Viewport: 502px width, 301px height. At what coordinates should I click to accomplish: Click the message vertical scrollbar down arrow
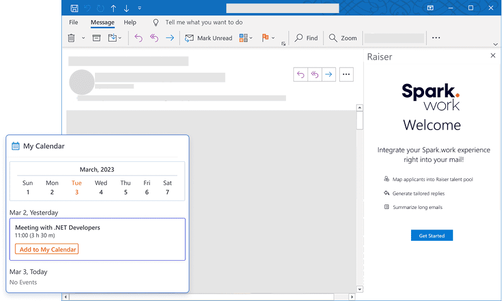[359, 289]
